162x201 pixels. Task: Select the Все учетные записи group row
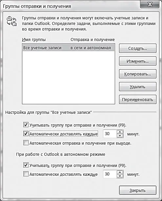click(69, 48)
